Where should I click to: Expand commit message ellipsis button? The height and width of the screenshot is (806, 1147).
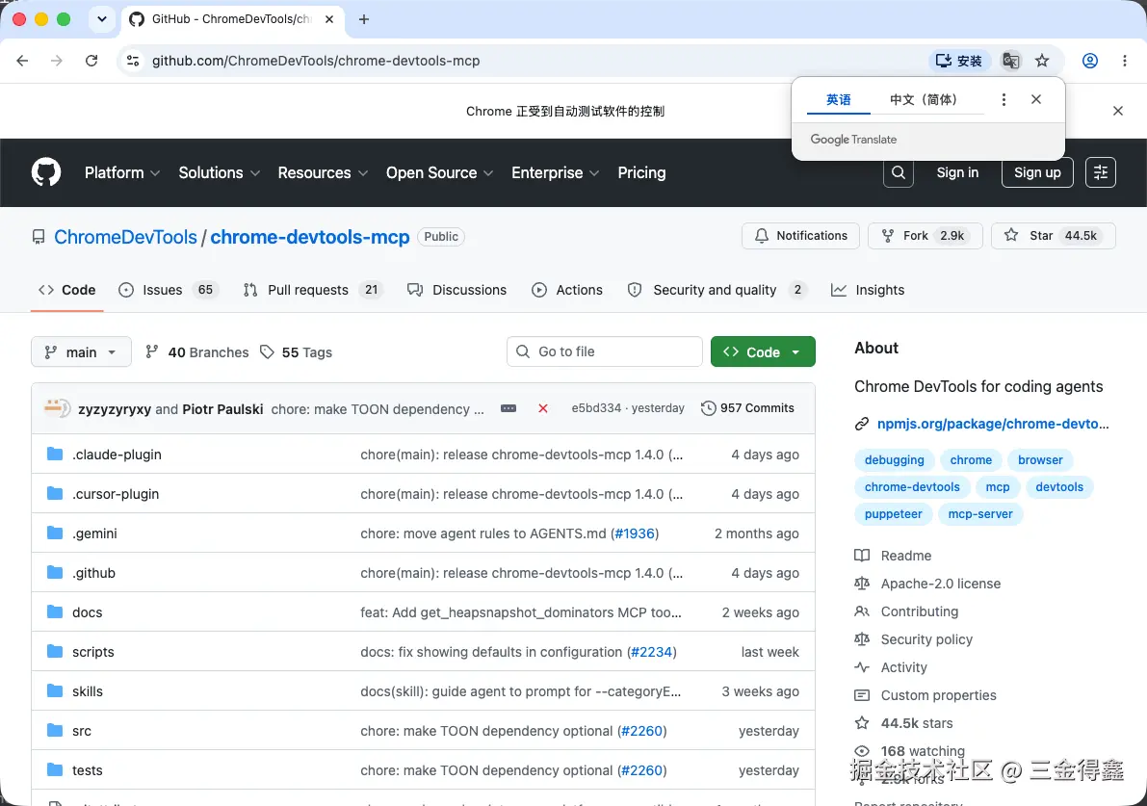pyautogui.click(x=508, y=408)
